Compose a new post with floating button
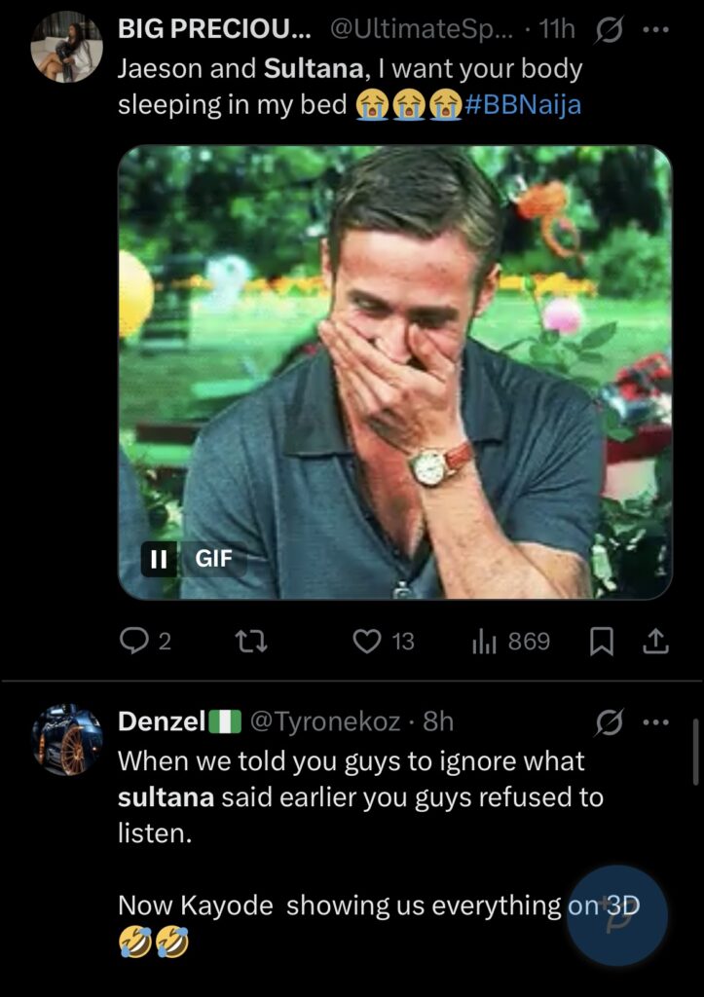Image resolution: width=704 pixels, height=997 pixels. pyautogui.click(x=616, y=915)
